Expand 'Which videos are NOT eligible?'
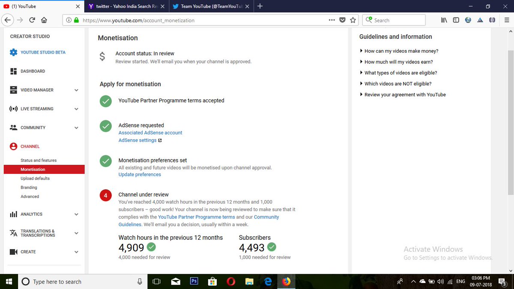Screen dimensions: 514x289 tap(395, 84)
